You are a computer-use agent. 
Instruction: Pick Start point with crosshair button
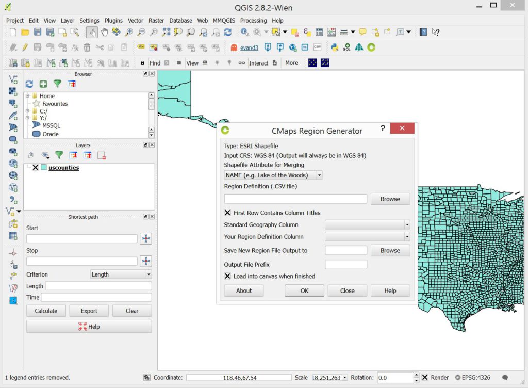pos(146,238)
